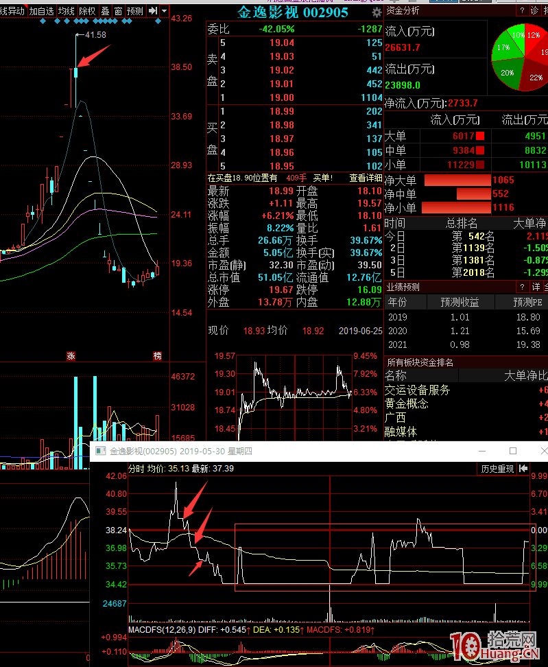The image size is (548, 667).
Task: Click the buy-1 price 18.99 in order book
Action: click(x=281, y=111)
